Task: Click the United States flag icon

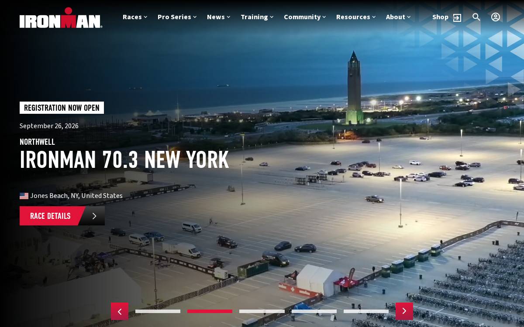Action: [24, 196]
